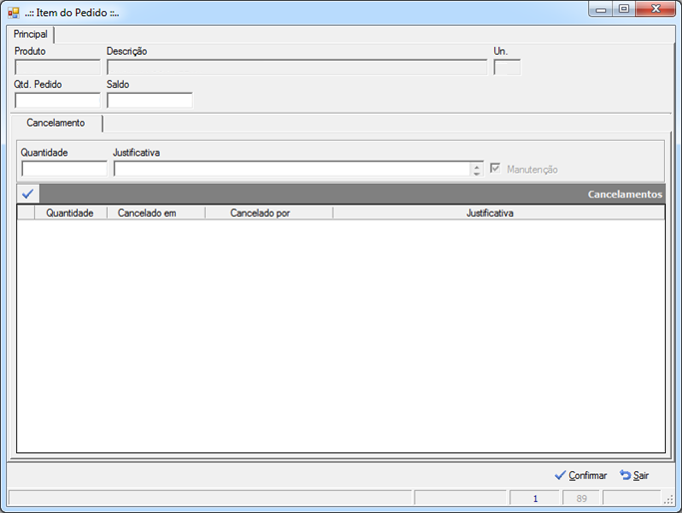This screenshot has height=513, width=682.
Task: Click the Justificativa field up arrow
Action: [x=476, y=166]
